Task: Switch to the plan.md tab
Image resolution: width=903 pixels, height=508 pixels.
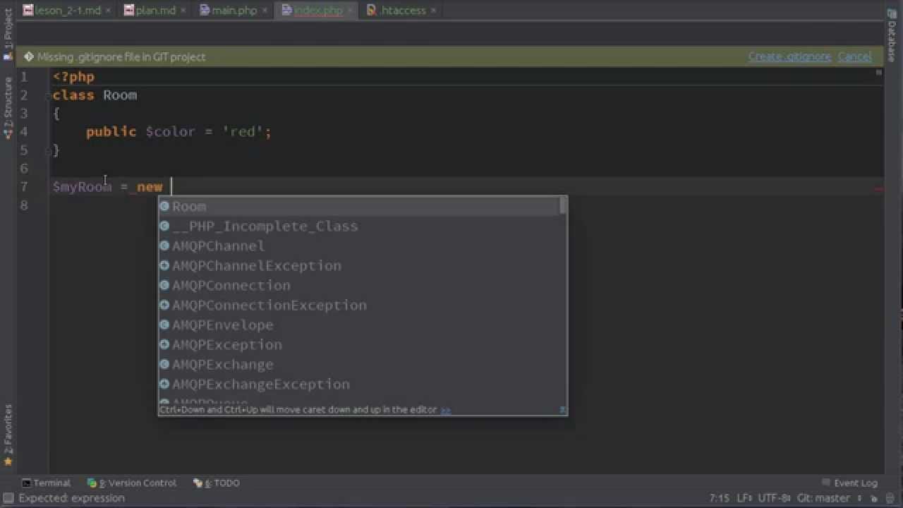Action: tap(155, 11)
